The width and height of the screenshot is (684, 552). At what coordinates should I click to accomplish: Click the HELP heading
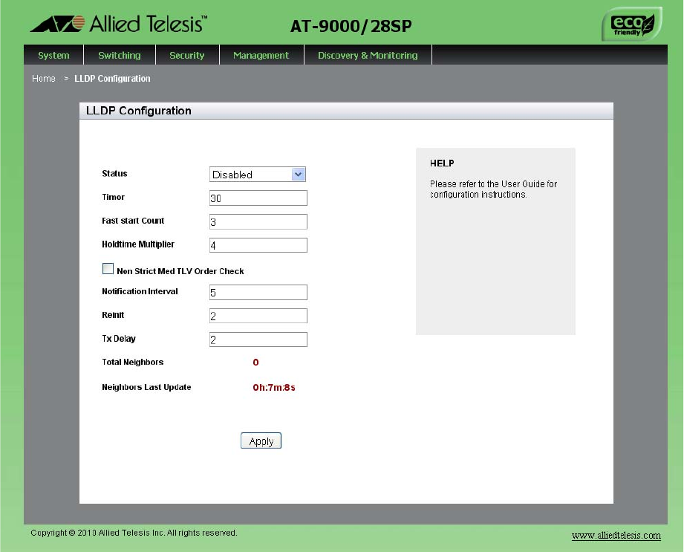(442, 163)
